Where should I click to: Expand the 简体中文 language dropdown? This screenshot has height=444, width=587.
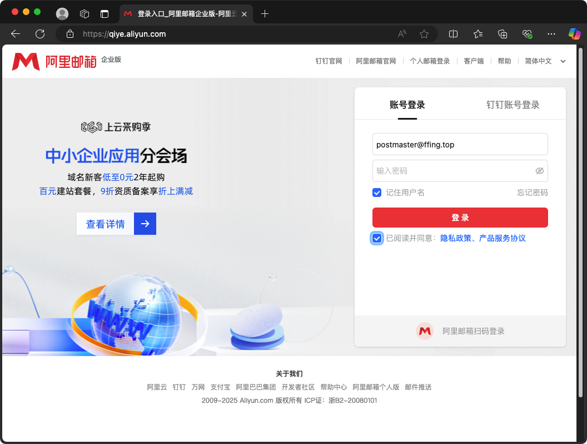(x=563, y=61)
